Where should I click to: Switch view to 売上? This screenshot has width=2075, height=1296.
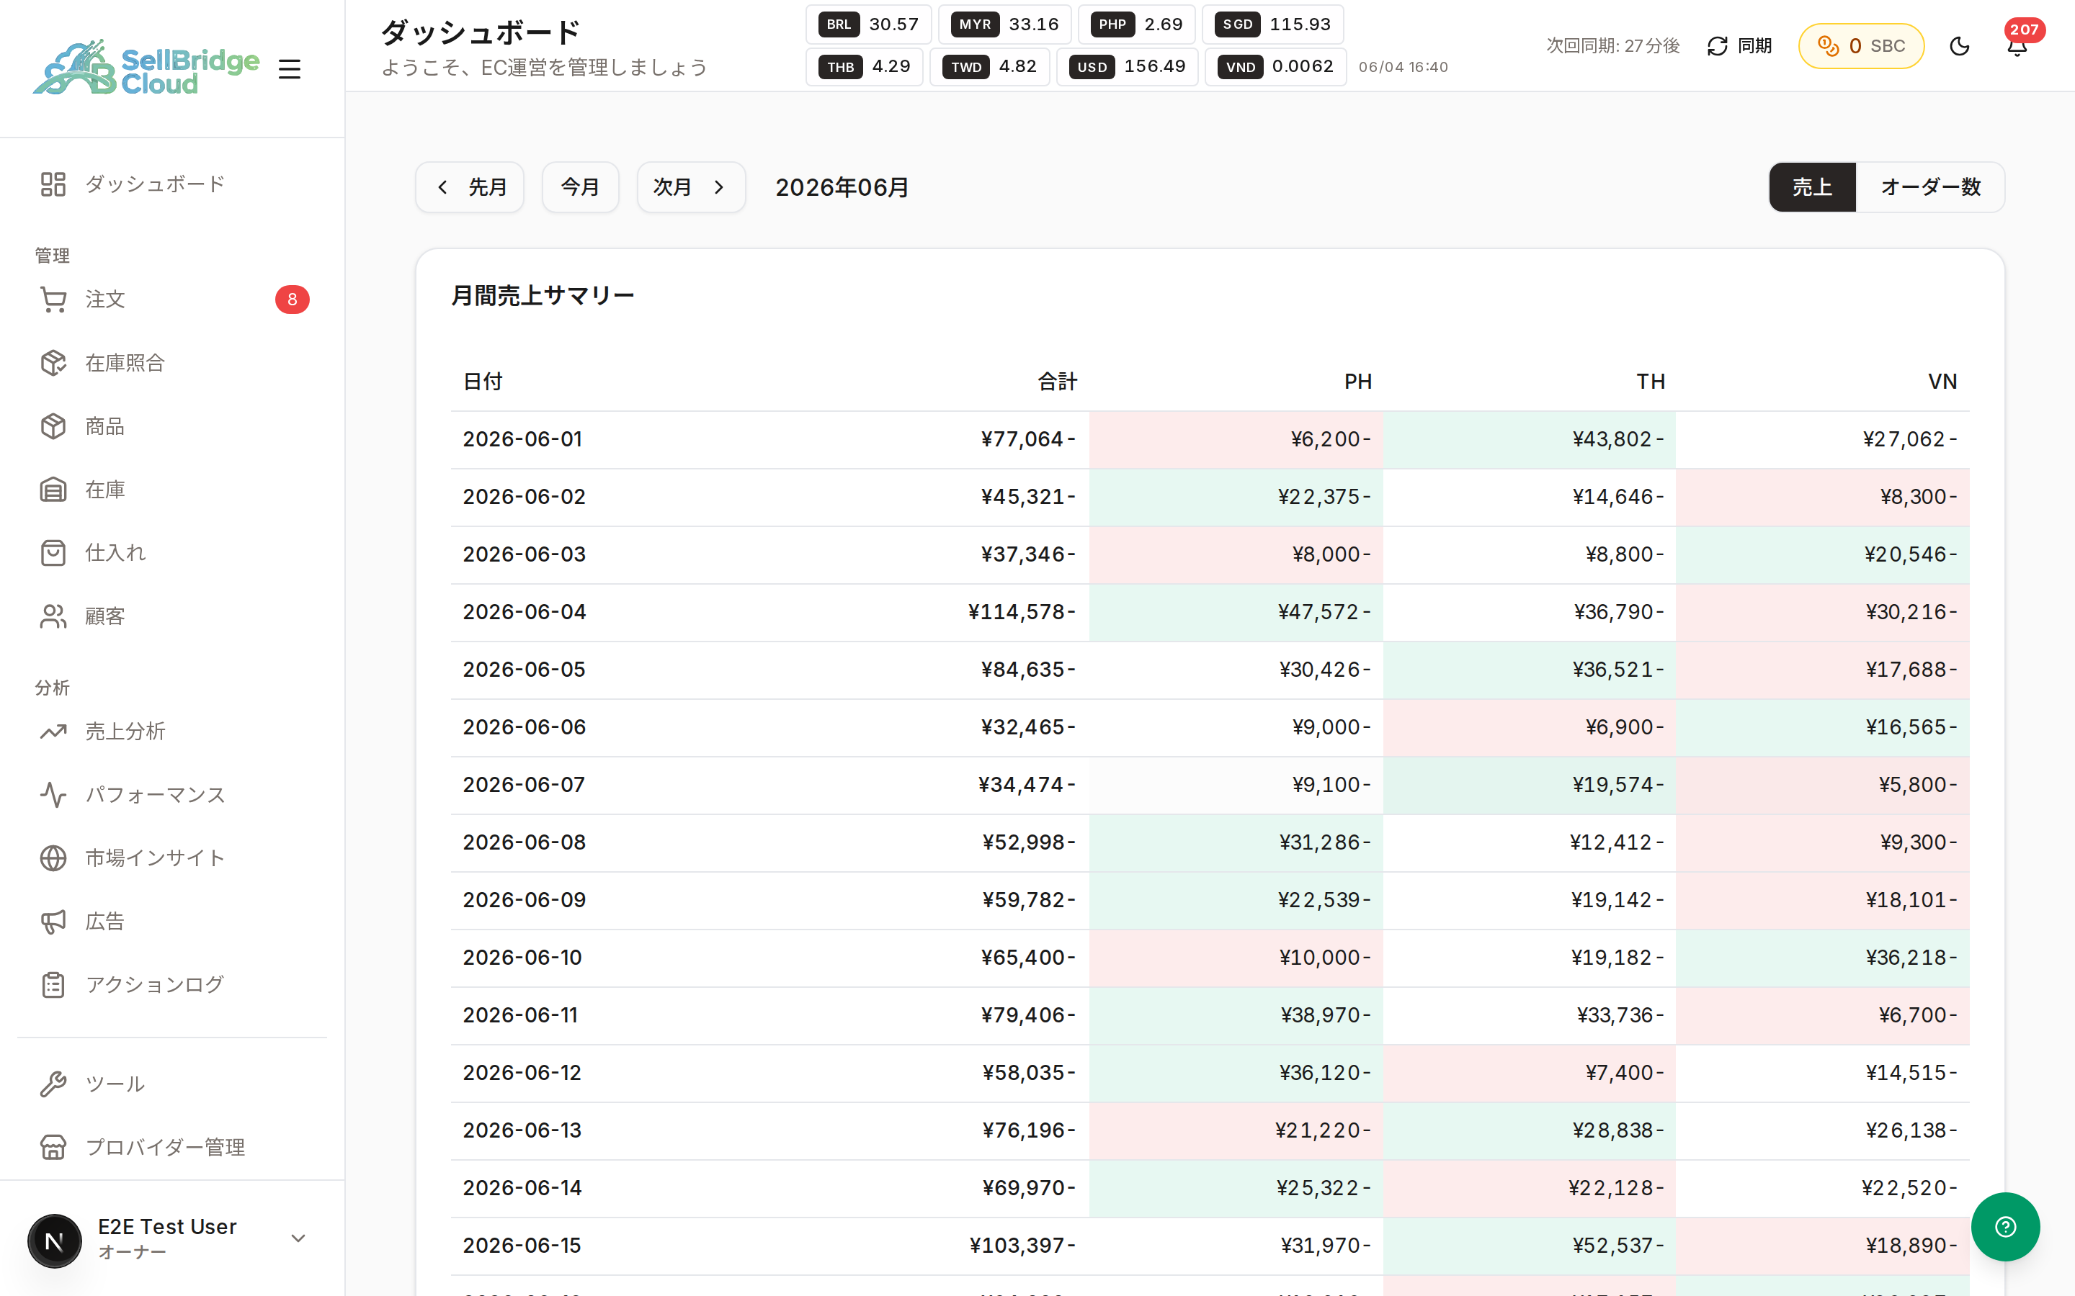pyautogui.click(x=1812, y=187)
